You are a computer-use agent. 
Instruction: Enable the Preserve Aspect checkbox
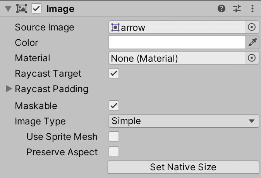[114, 152]
